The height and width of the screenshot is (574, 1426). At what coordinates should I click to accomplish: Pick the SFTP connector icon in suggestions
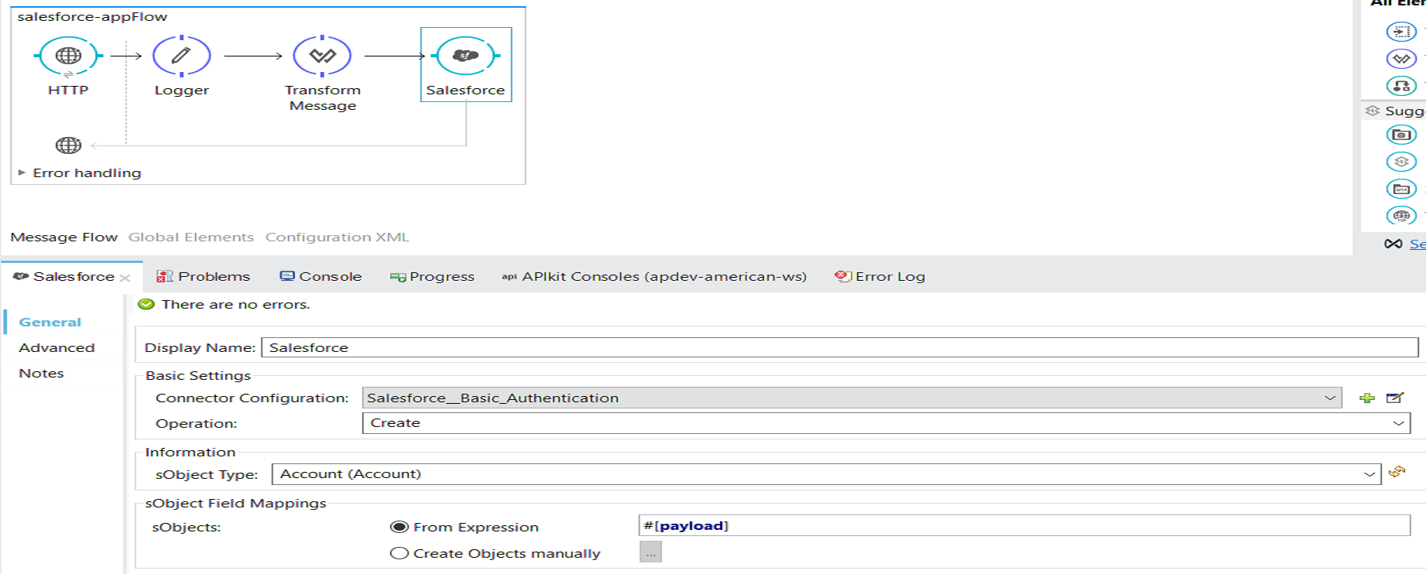(1401, 189)
